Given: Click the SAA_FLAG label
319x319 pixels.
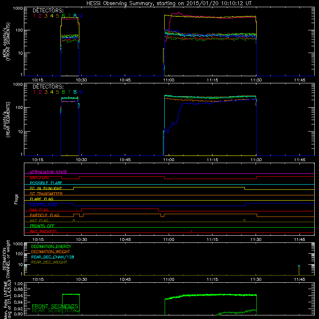Looking at the screenshot, I should coord(39,210).
